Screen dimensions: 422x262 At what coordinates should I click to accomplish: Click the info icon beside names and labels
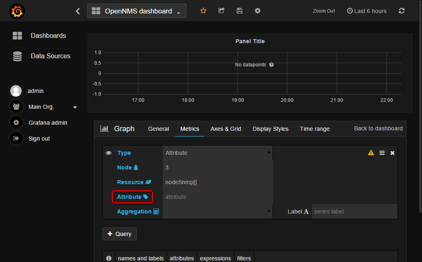109,258
